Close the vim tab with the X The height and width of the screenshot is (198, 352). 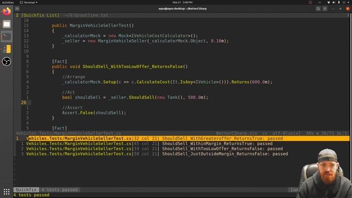[x=348, y=15]
